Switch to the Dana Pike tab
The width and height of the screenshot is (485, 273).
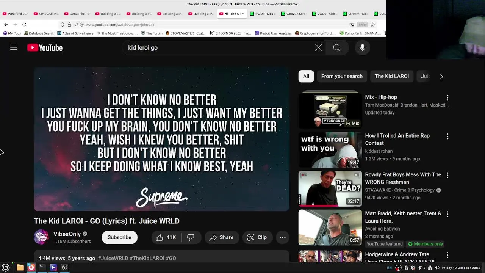click(77, 14)
